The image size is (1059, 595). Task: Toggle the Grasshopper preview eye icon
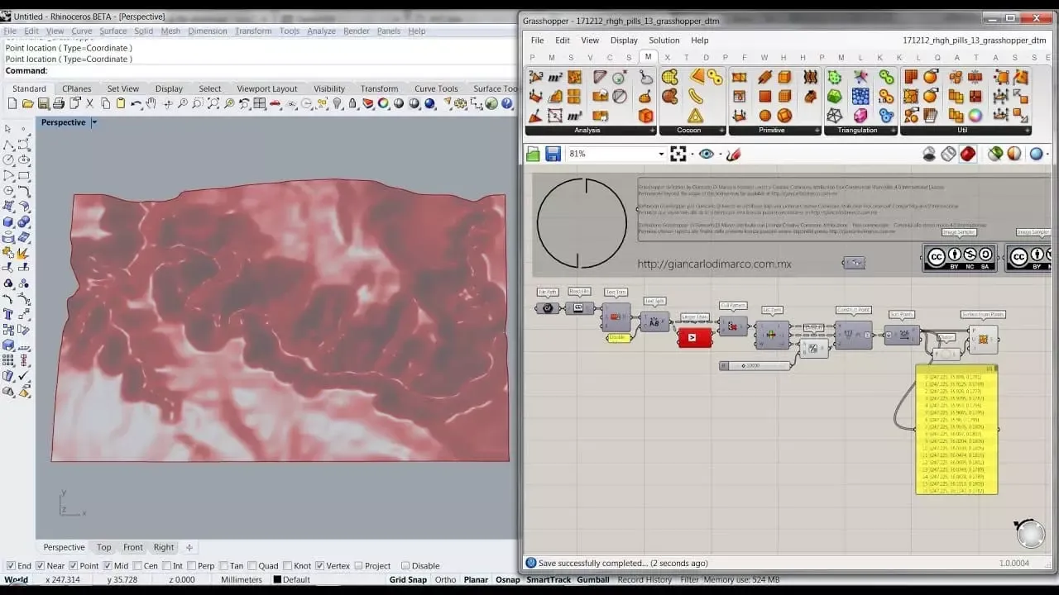coord(706,154)
